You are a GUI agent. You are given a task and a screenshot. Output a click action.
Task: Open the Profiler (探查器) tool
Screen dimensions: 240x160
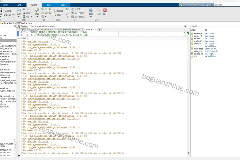58,11
